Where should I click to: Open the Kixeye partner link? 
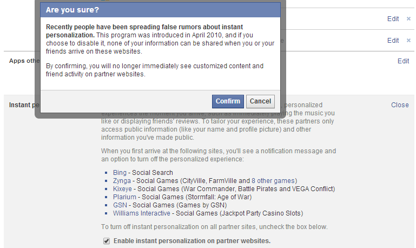click(122, 189)
